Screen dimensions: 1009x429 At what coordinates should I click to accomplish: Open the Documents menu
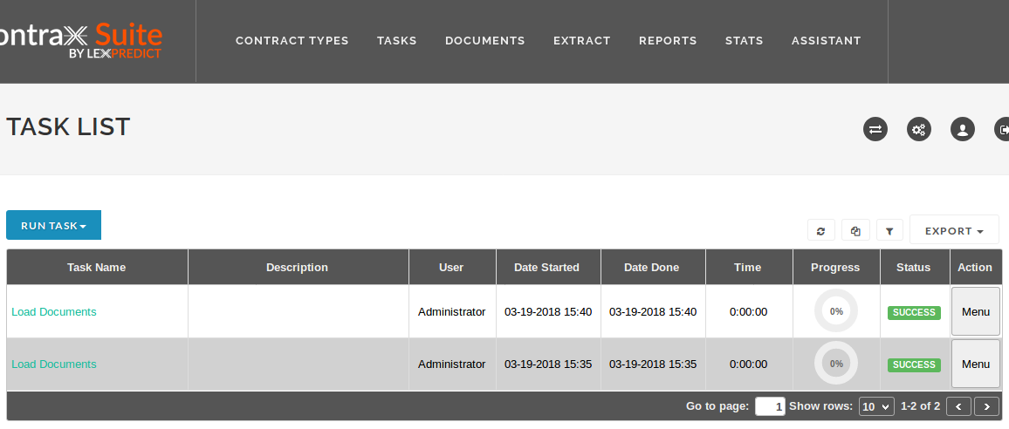485,40
